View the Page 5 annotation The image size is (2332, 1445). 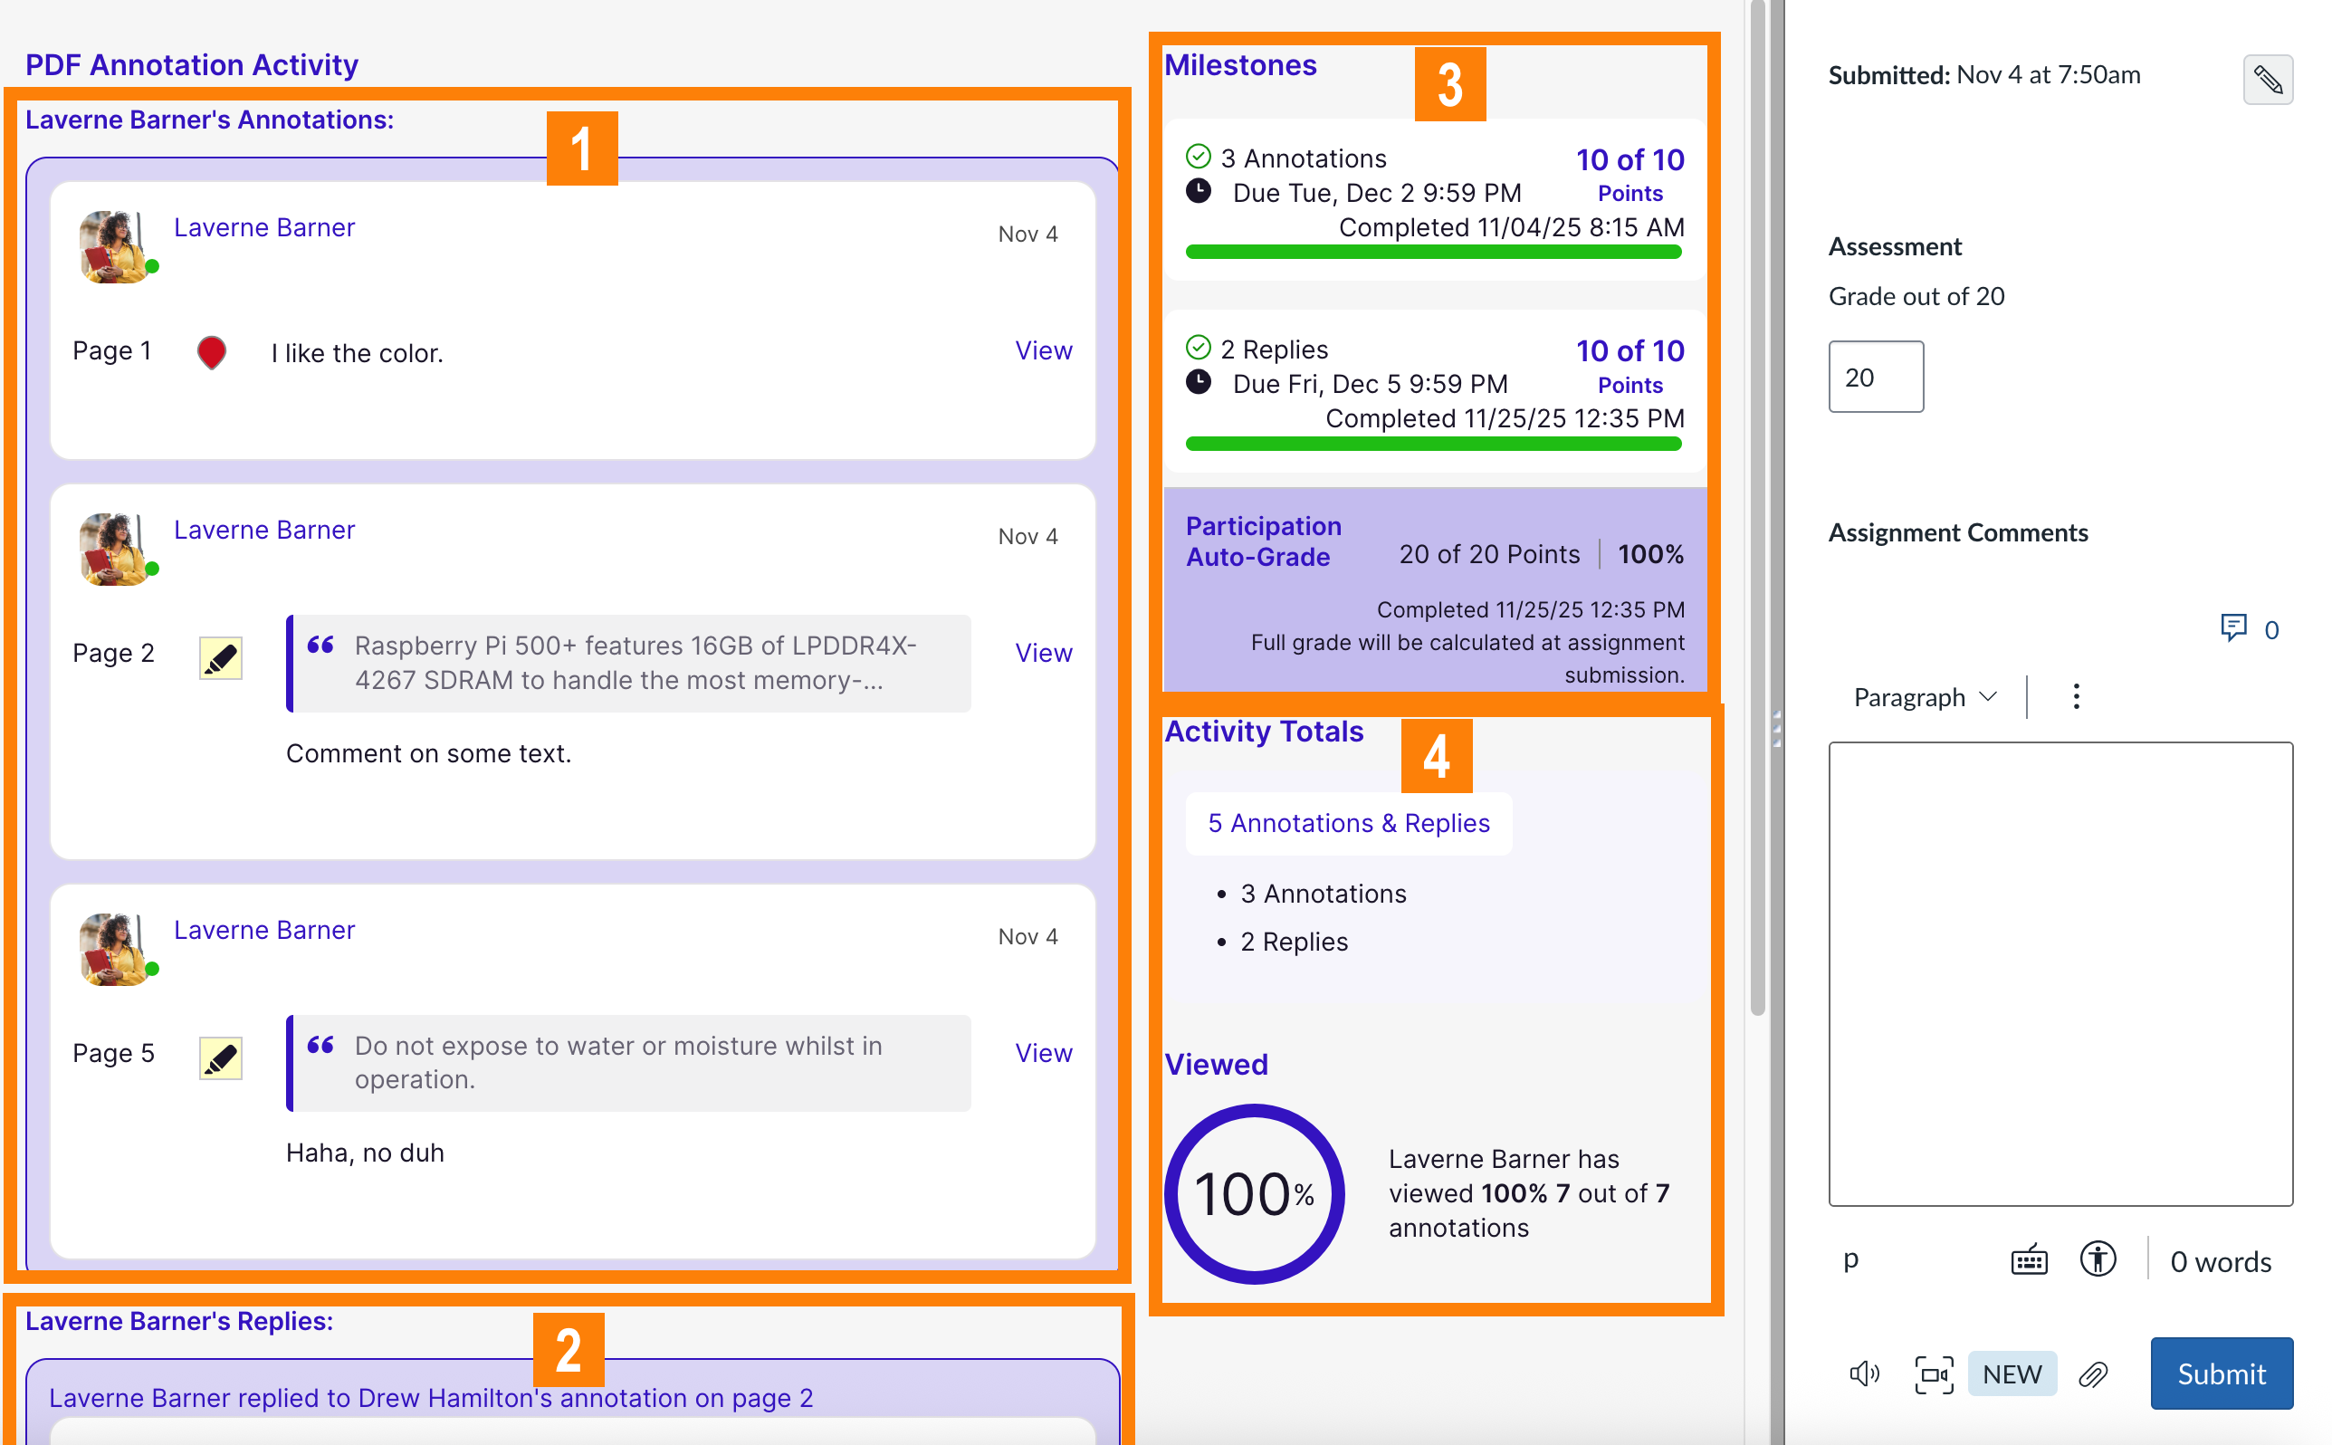click(1042, 1052)
